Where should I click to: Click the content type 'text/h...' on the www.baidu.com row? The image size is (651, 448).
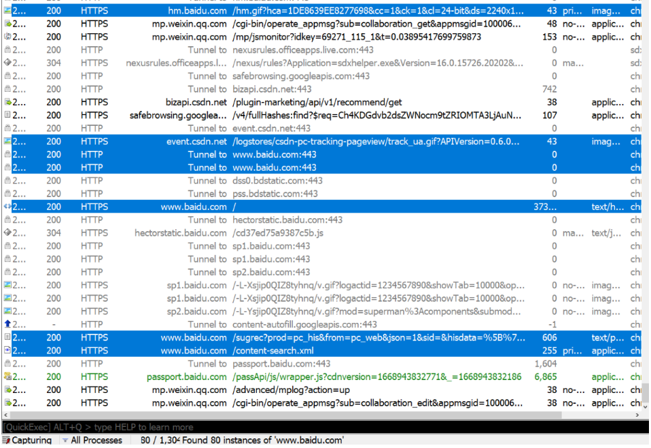click(x=608, y=207)
